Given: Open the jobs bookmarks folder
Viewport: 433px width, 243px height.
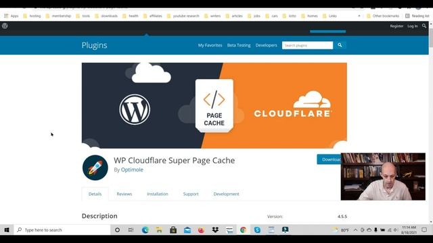Looking at the screenshot, I should 254,16.
